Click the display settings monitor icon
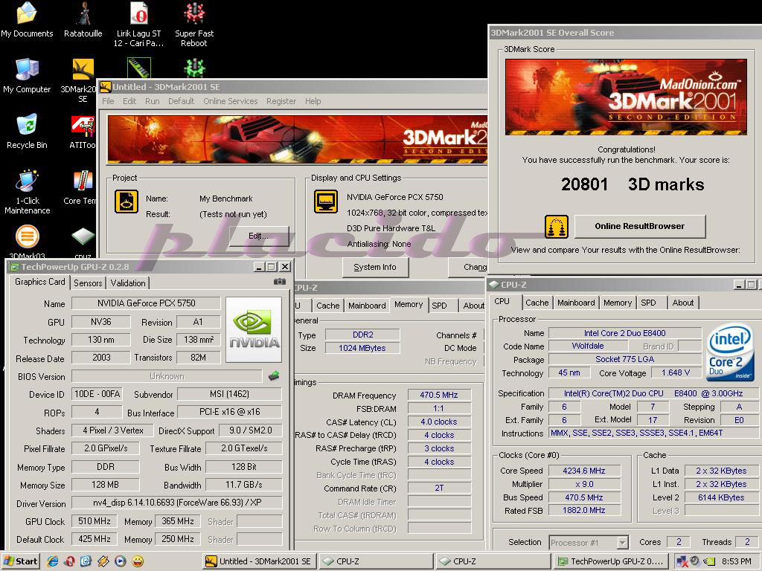 [326, 201]
